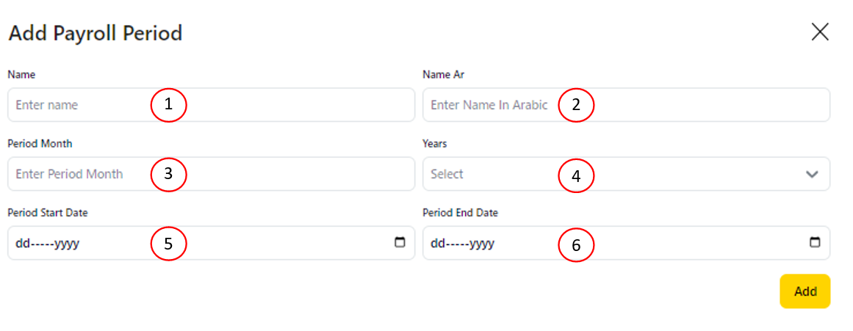Click the circled number 3 marker

(x=168, y=175)
